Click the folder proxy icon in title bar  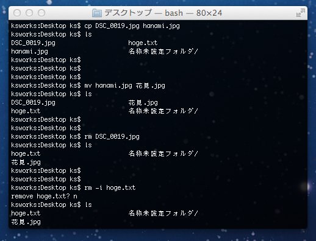pos(97,13)
